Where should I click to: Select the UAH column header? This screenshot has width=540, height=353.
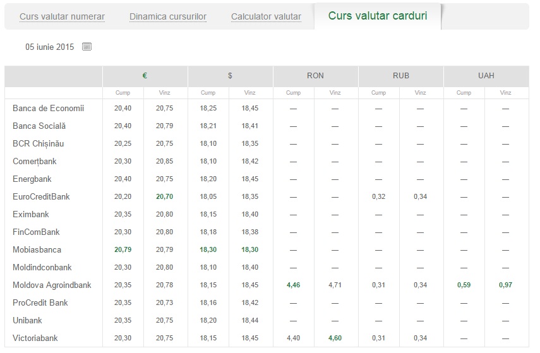(486, 76)
